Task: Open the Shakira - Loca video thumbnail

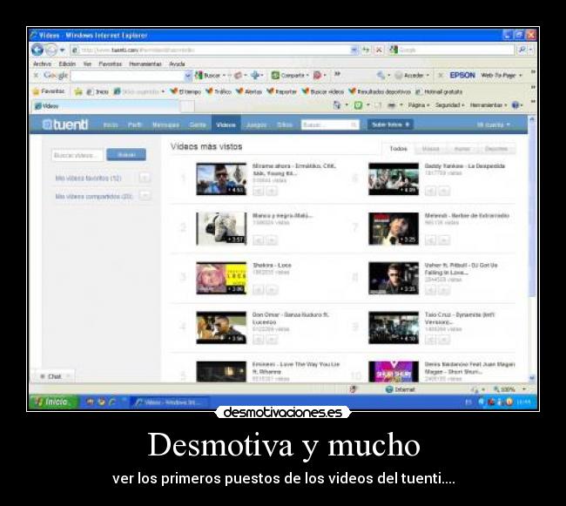Action: pos(221,278)
